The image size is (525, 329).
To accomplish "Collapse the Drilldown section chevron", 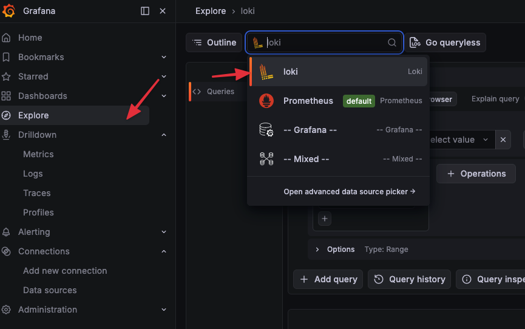I will pyautogui.click(x=164, y=135).
